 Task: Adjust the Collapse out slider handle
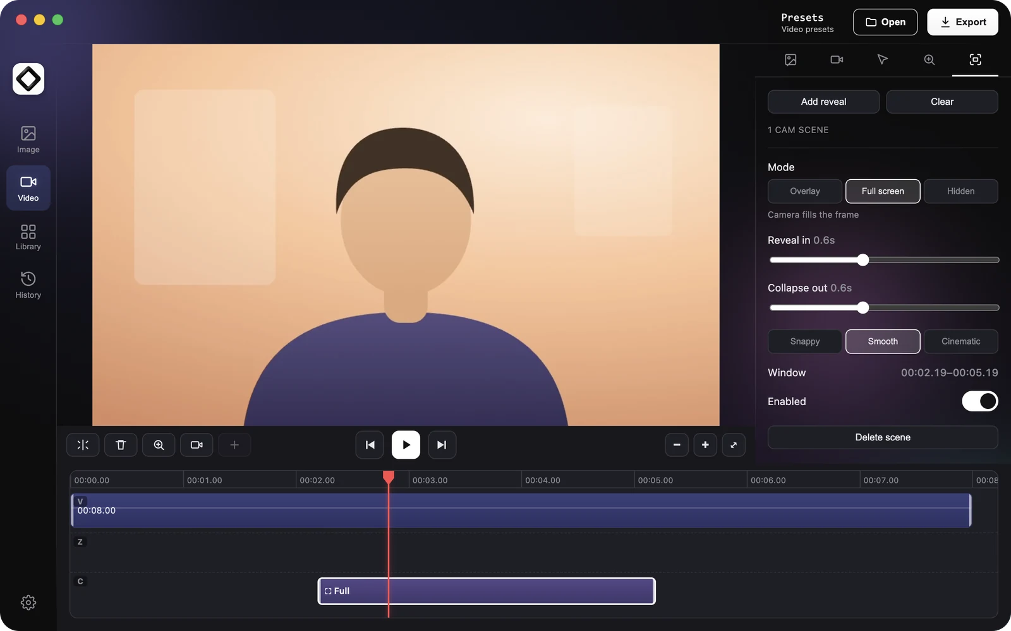point(863,308)
